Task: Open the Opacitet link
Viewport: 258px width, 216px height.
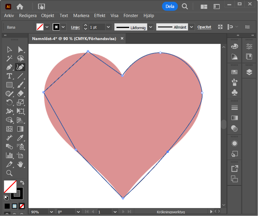Action: (x=204, y=27)
